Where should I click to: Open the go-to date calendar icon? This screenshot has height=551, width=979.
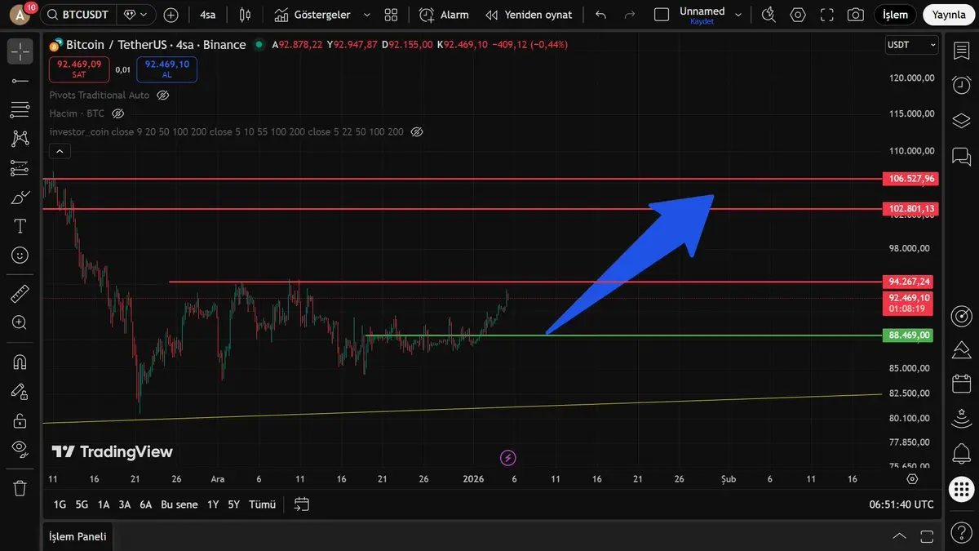[302, 504]
